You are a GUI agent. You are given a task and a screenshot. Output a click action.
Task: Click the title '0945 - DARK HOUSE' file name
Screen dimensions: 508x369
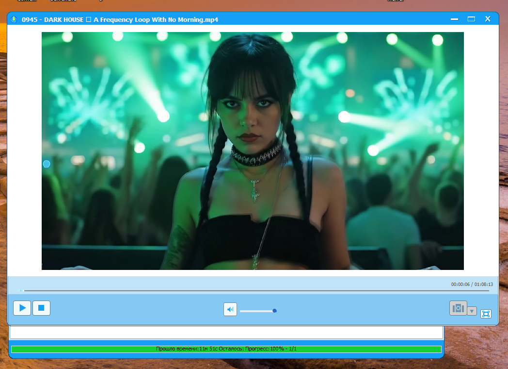pos(120,19)
